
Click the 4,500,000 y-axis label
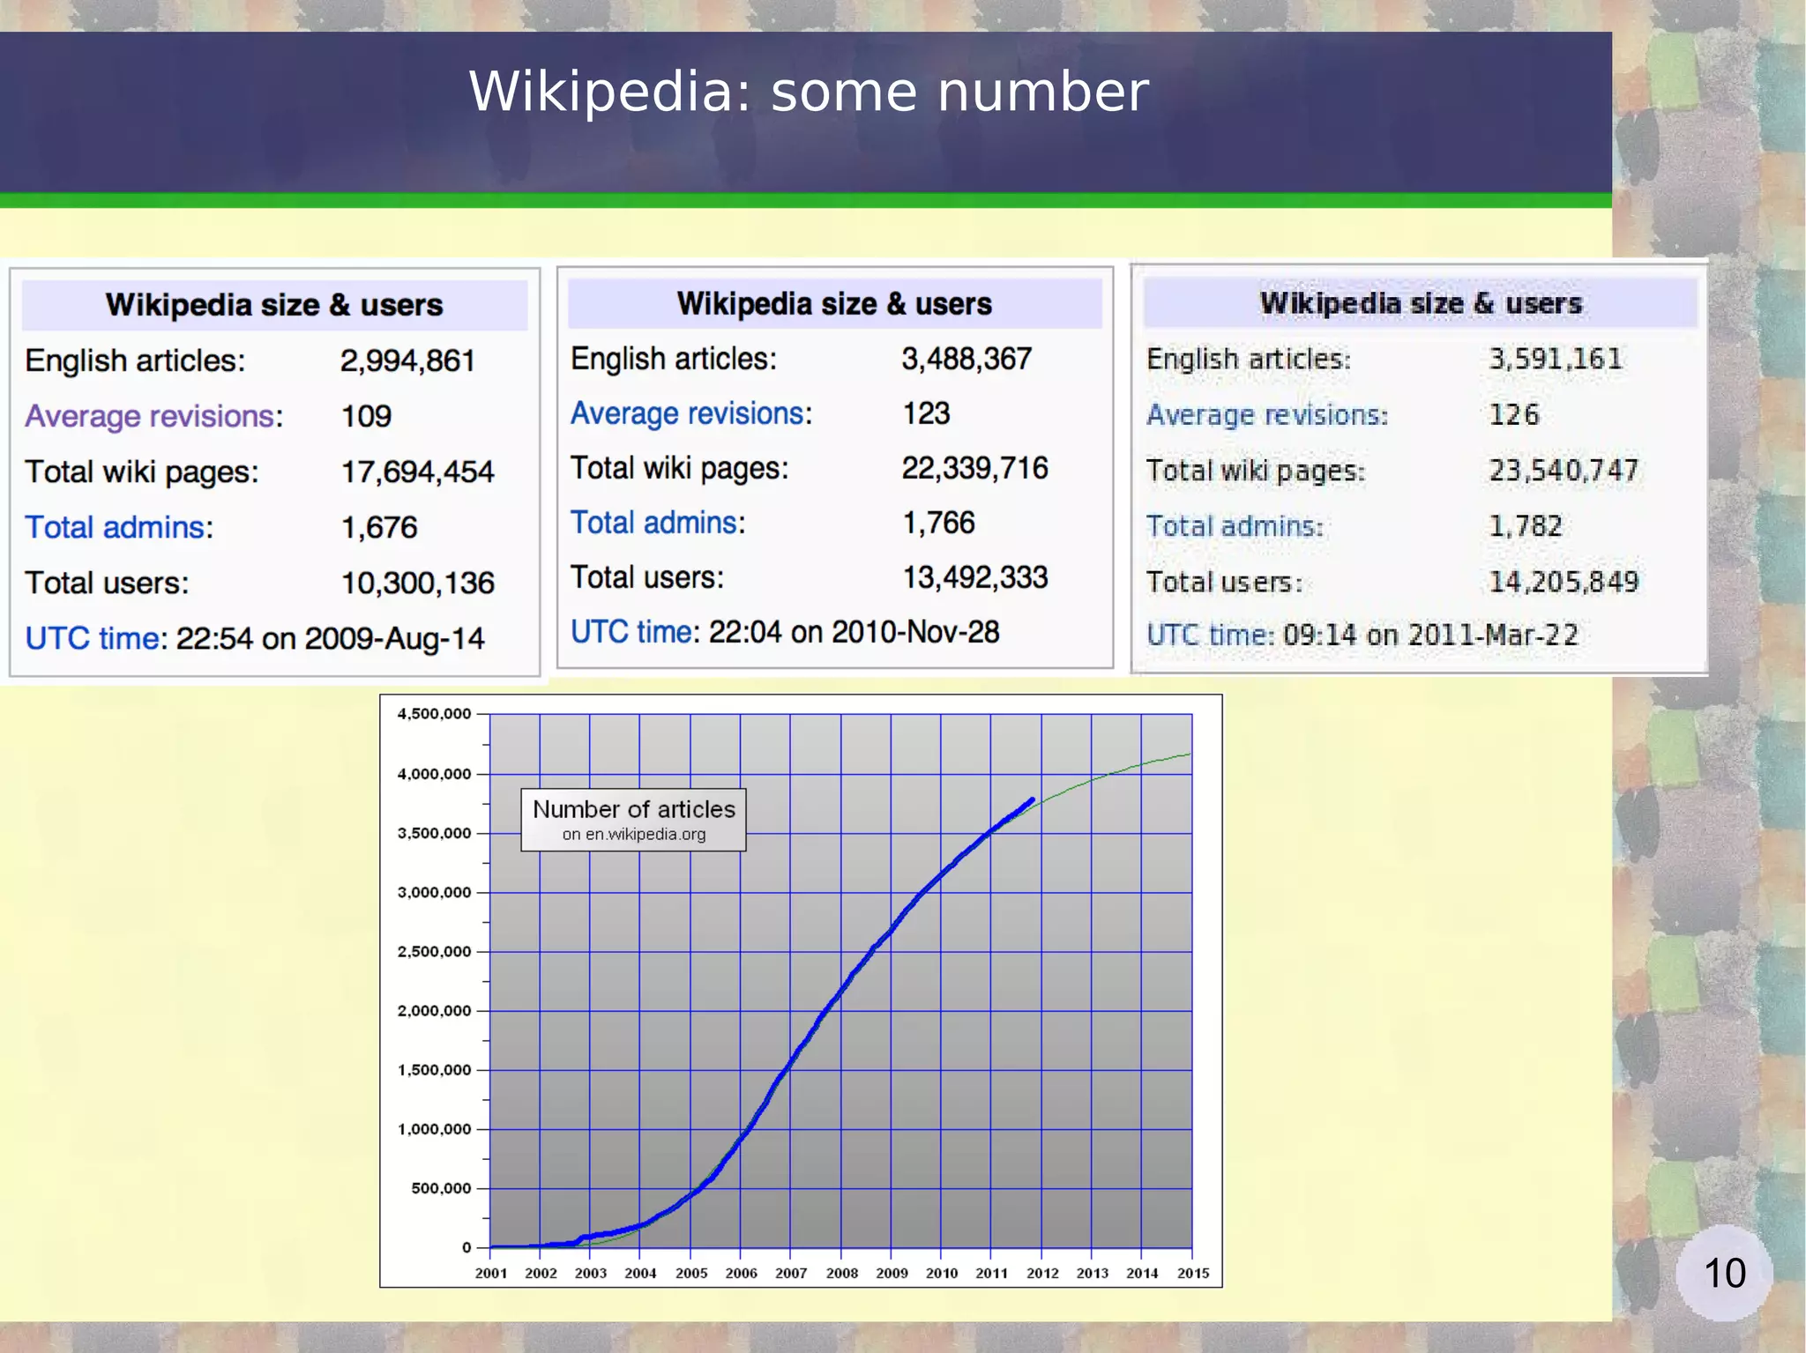434,714
